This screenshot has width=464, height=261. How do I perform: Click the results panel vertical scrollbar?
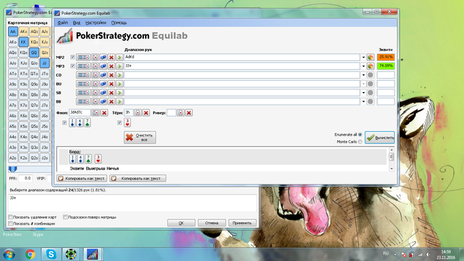point(392,159)
